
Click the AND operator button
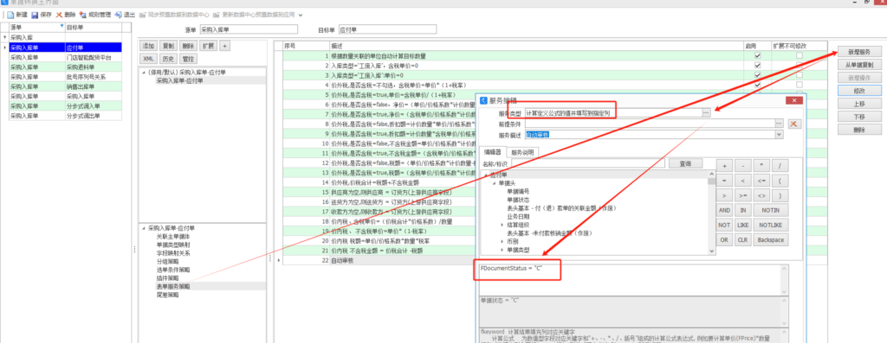click(x=724, y=210)
